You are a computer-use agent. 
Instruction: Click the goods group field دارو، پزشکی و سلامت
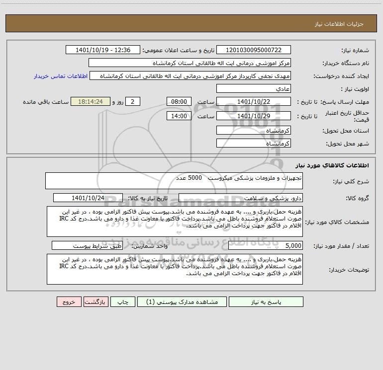241,198
